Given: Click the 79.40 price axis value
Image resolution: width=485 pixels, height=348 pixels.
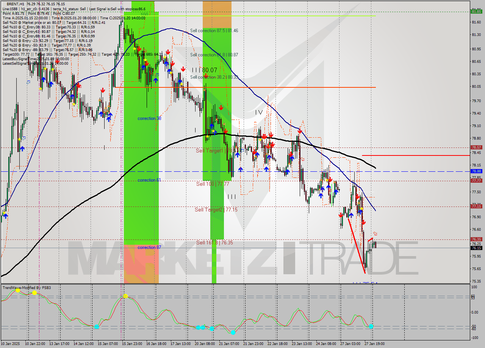Looking at the screenshot, I should [476, 113].
